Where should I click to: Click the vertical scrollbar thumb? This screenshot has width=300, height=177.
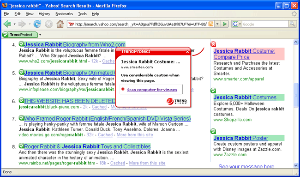click(x=295, y=95)
